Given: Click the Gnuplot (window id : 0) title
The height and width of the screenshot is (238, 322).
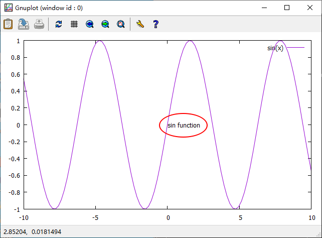Looking at the screenshot, I should (x=49, y=8).
